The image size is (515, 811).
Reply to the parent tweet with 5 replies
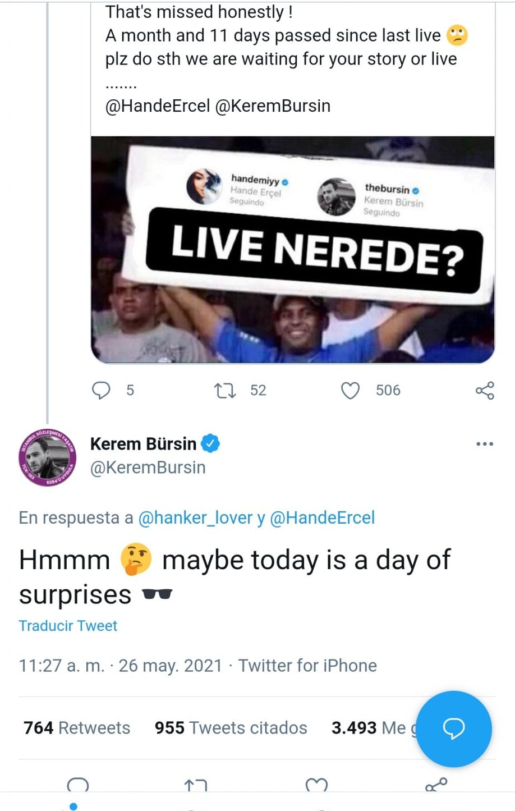pos(102,390)
